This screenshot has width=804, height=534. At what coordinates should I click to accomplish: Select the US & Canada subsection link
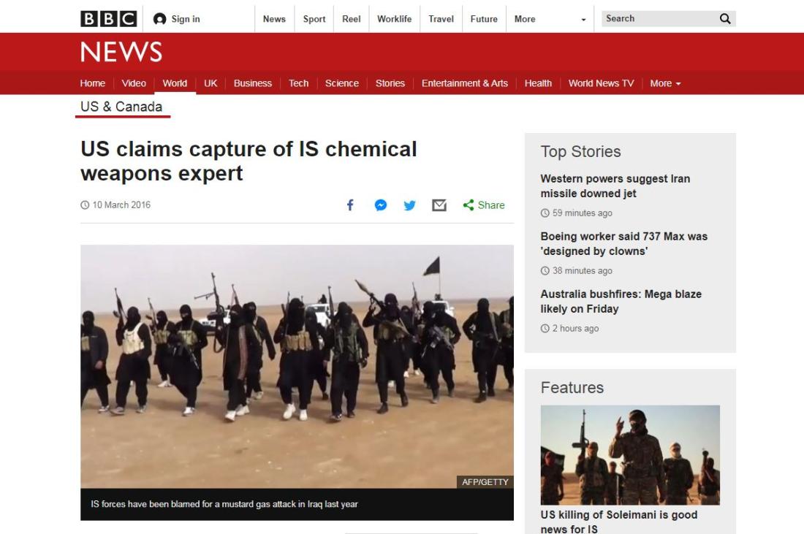121,107
